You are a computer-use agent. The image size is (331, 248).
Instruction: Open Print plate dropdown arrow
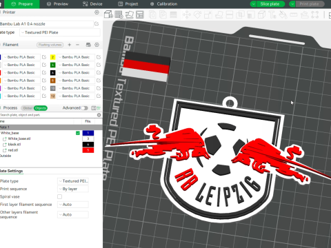pyautogui.click(x=292, y=4)
